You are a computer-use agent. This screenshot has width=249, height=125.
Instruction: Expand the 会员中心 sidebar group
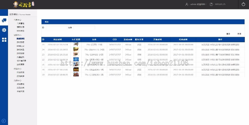[x=17, y=20]
